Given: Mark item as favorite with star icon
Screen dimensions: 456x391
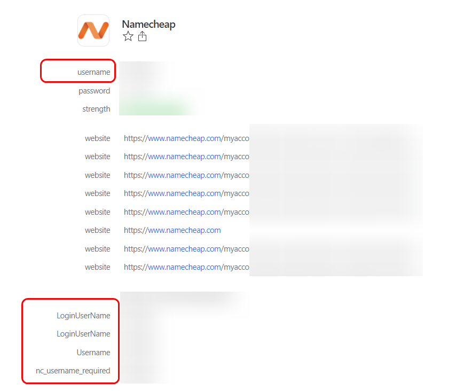Looking at the screenshot, I should [128, 36].
